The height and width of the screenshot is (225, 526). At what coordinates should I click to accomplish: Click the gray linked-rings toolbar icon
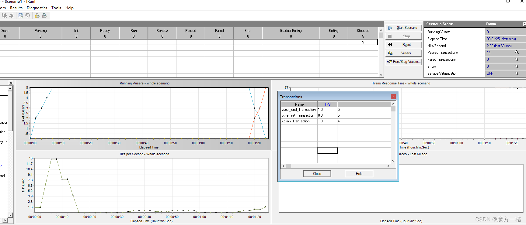click(44, 15)
